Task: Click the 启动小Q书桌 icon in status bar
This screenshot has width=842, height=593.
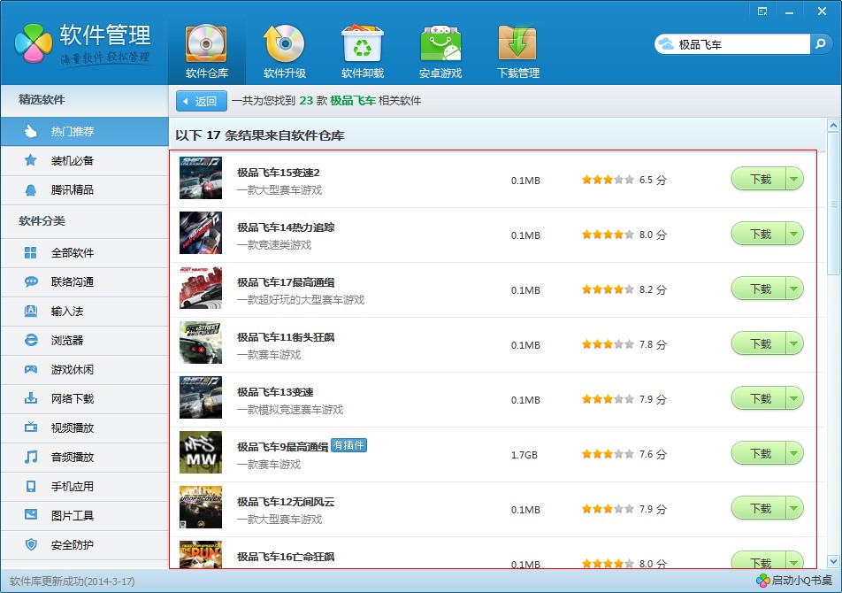Action: click(763, 581)
